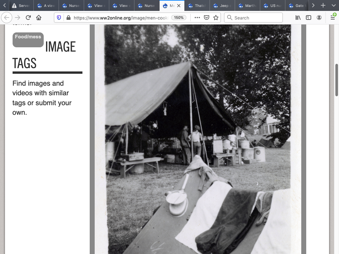Toggle the sidebar view icon

[x=309, y=18]
